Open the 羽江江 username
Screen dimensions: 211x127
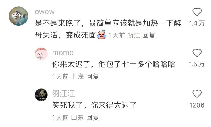pyautogui.click(x=64, y=93)
